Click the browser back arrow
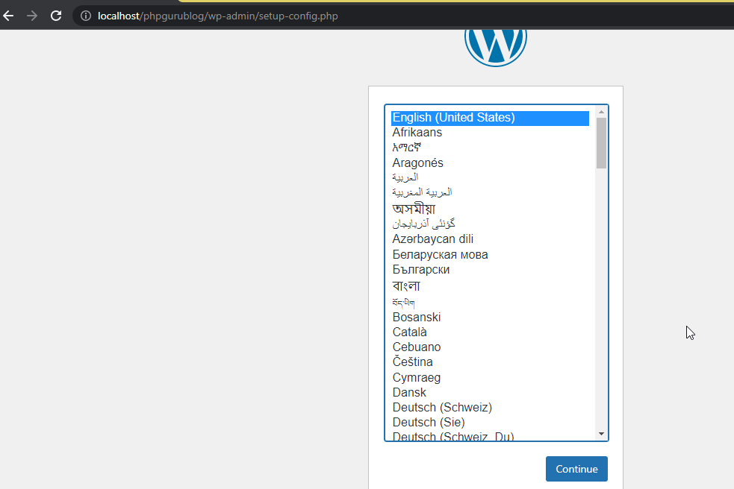 [x=9, y=16]
